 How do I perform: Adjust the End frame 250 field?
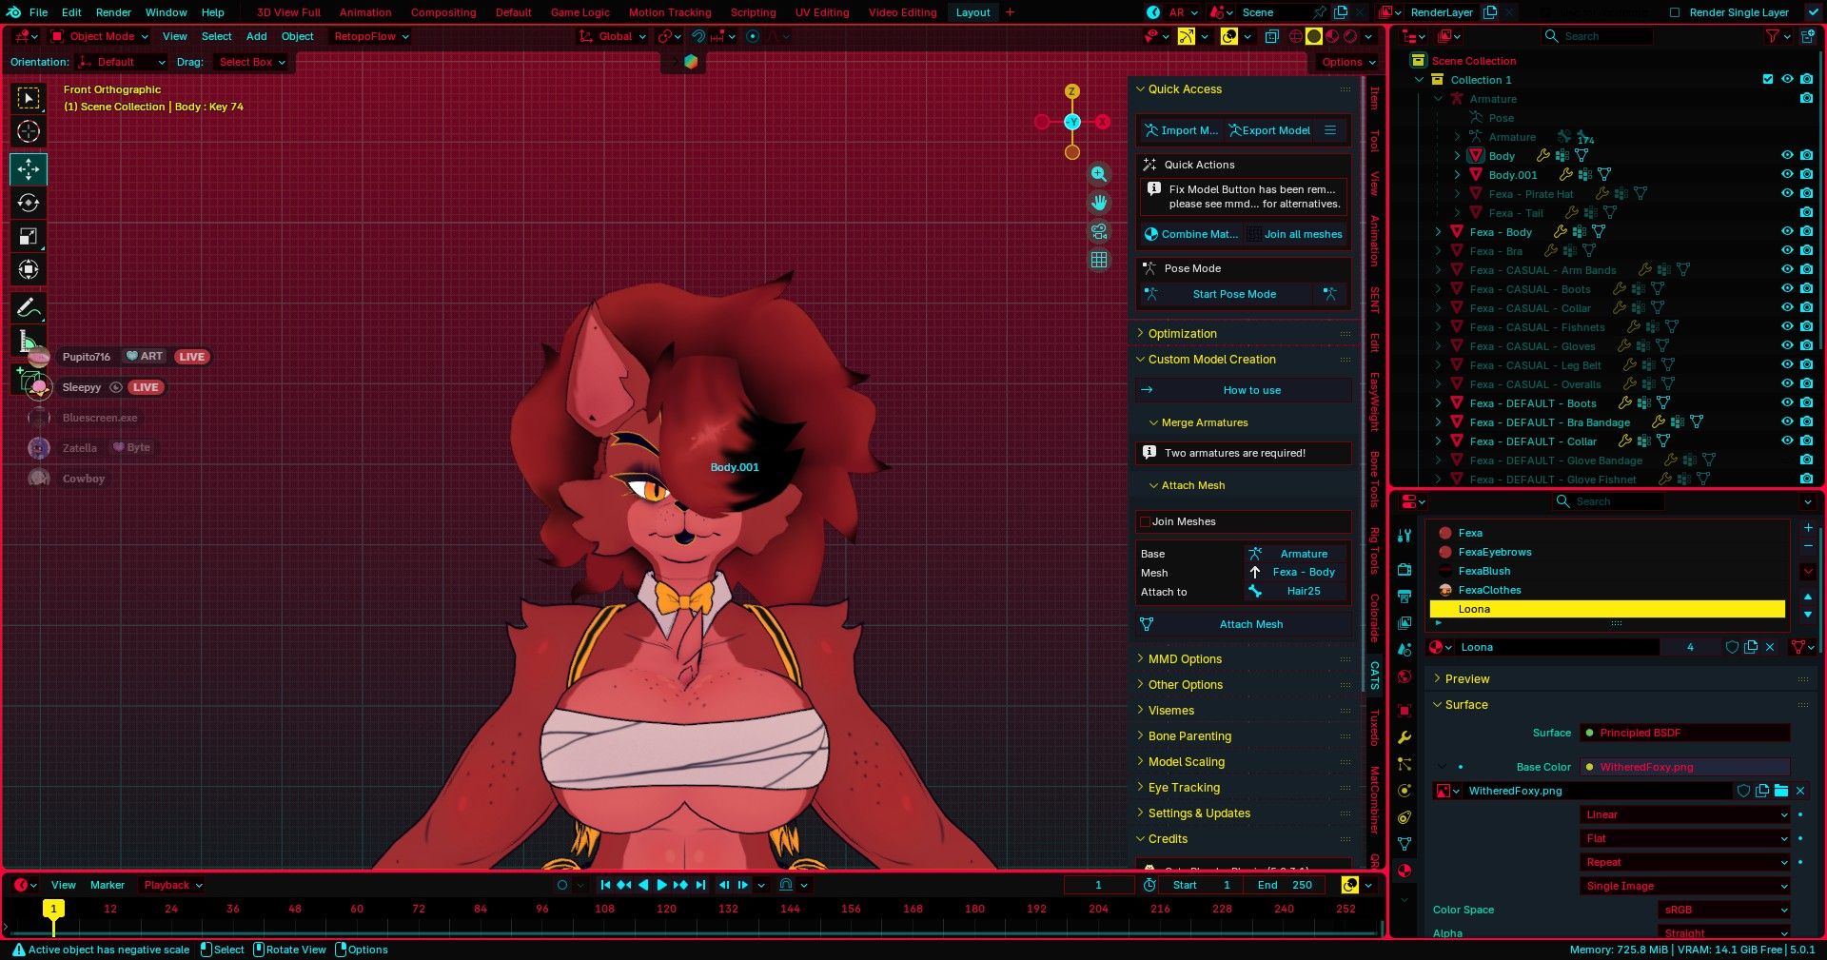[1286, 885]
